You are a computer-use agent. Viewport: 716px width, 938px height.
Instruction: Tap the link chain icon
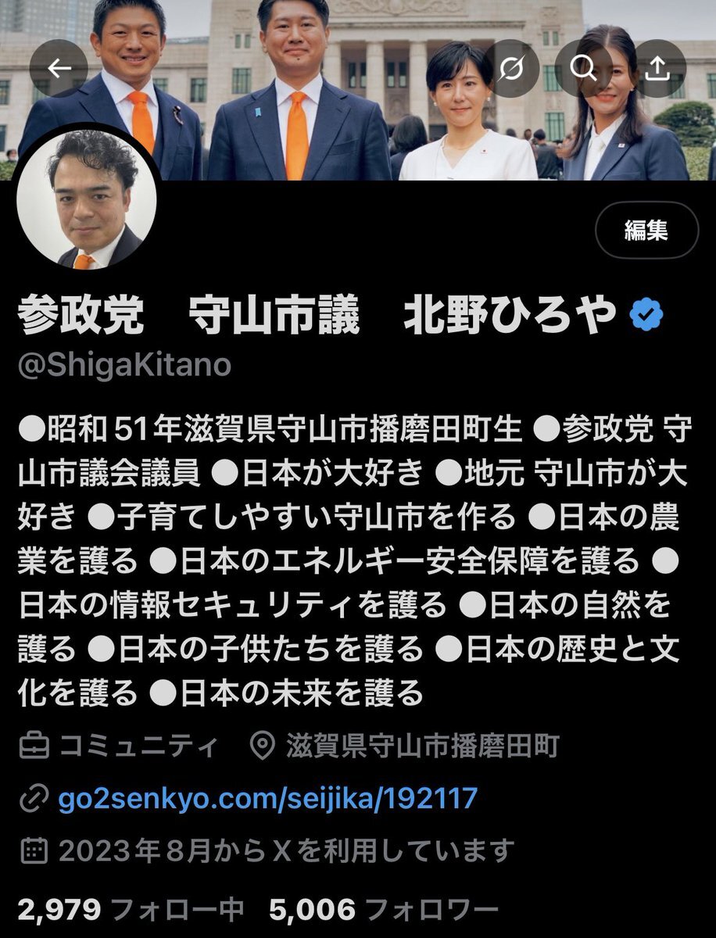[34, 799]
